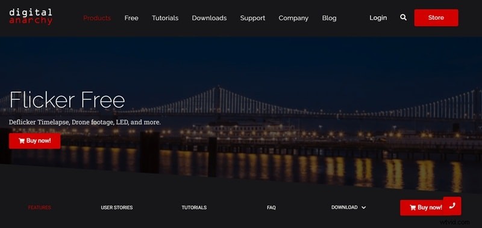482x228 pixels.
Task: Click the Digital Anarchy logo
Action: point(31,17)
